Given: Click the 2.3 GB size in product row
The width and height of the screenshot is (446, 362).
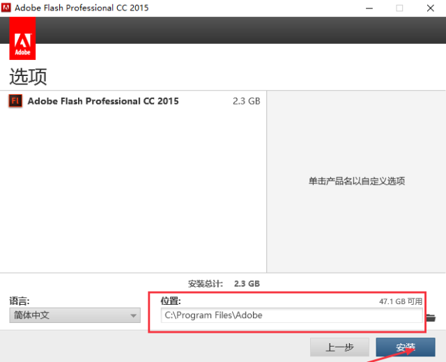Looking at the screenshot, I should click(x=246, y=101).
